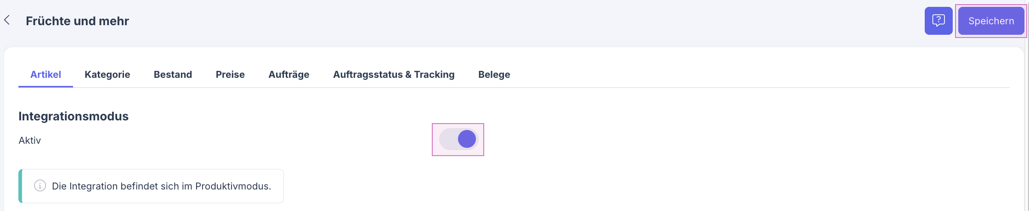The image size is (1029, 211).
Task: Switch to the Belege tab
Action: tap(494, 75)
